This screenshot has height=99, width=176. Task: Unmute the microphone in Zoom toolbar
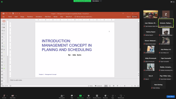[4, 96]
